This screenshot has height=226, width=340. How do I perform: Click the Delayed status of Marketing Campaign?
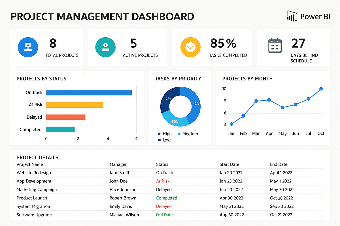164,190
